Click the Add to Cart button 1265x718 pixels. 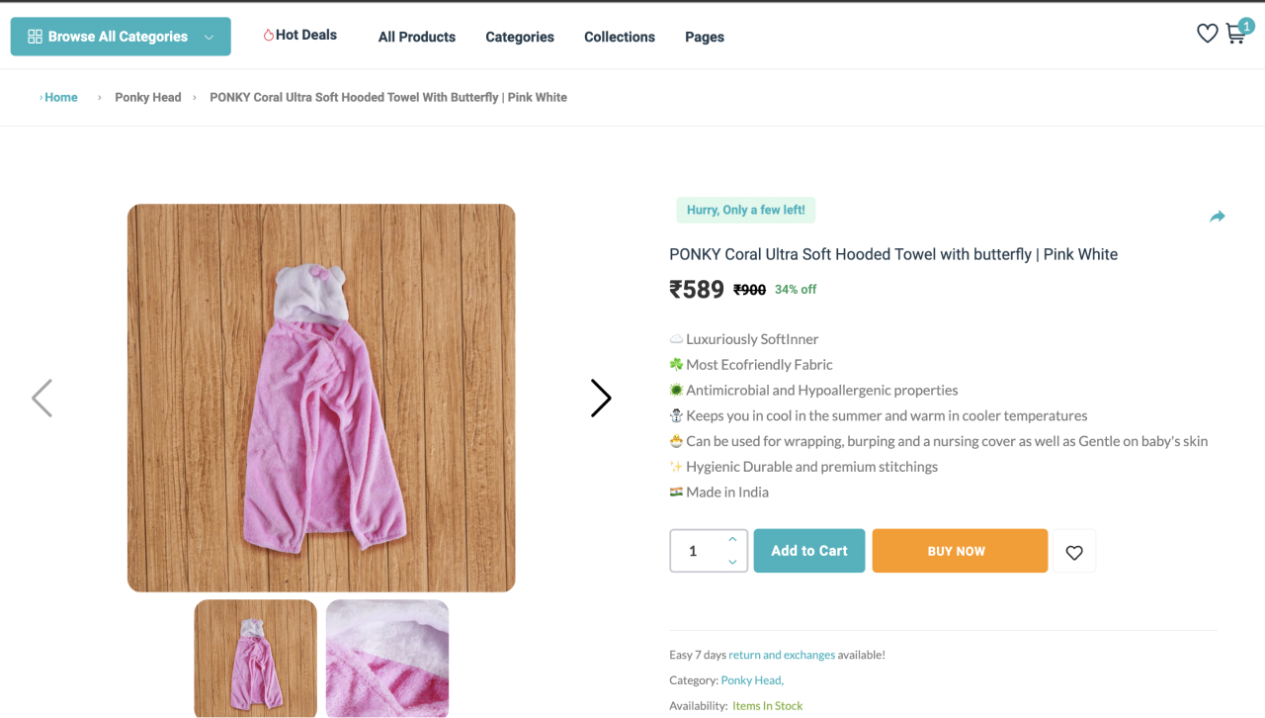point(809,551)
